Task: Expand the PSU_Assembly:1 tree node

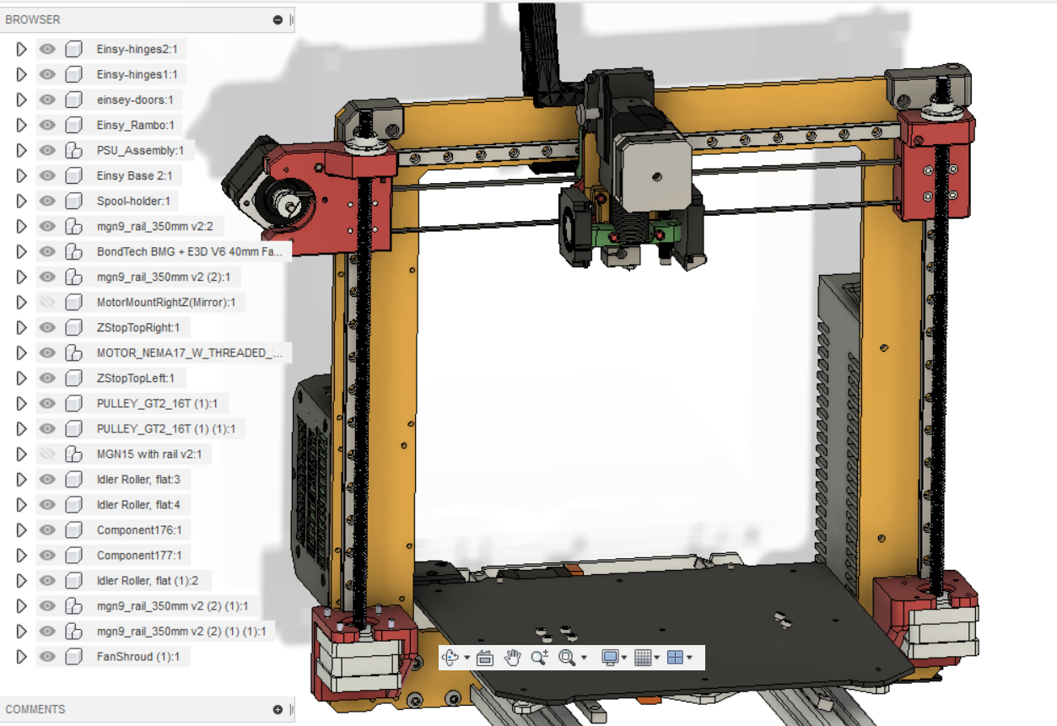Action: coord(22,150)
